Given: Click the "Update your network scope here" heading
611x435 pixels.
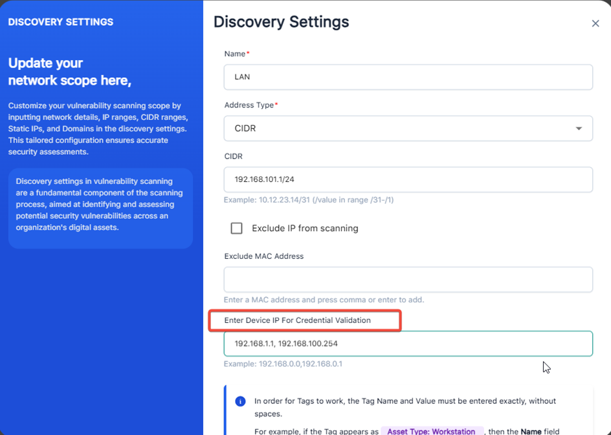Looking at the screenshot, I should (x=70, y=72).
